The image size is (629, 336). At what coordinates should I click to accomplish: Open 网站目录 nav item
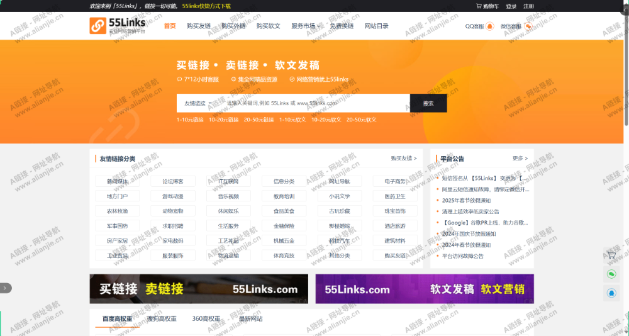coord(377,26)
